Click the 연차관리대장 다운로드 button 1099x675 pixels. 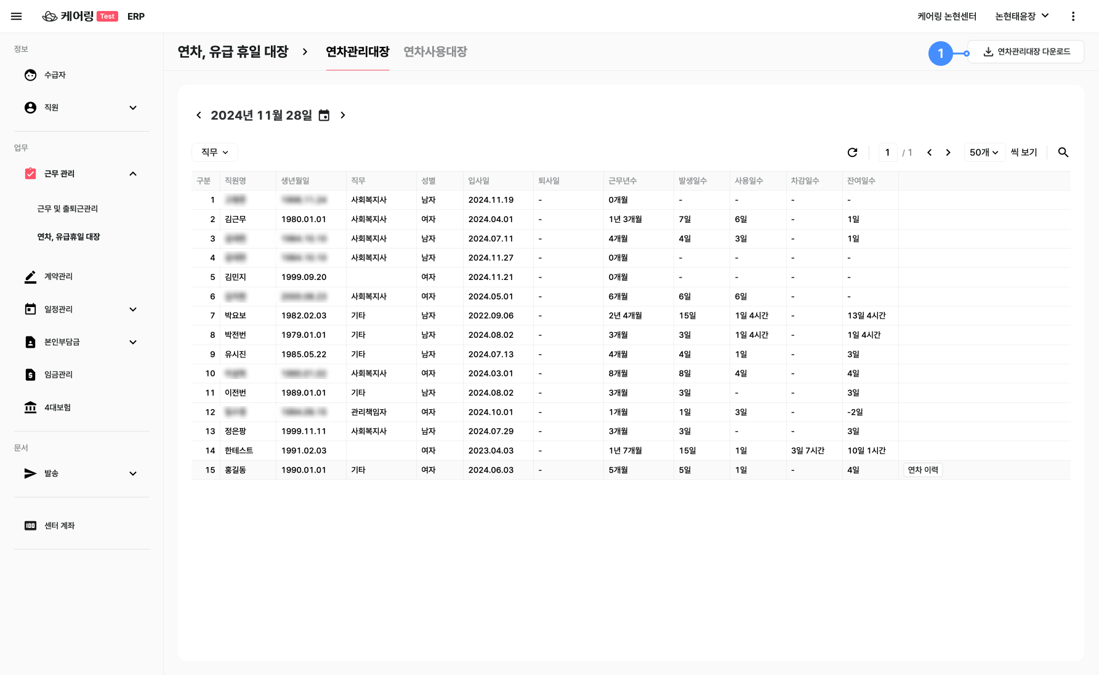click(1026, 52)
